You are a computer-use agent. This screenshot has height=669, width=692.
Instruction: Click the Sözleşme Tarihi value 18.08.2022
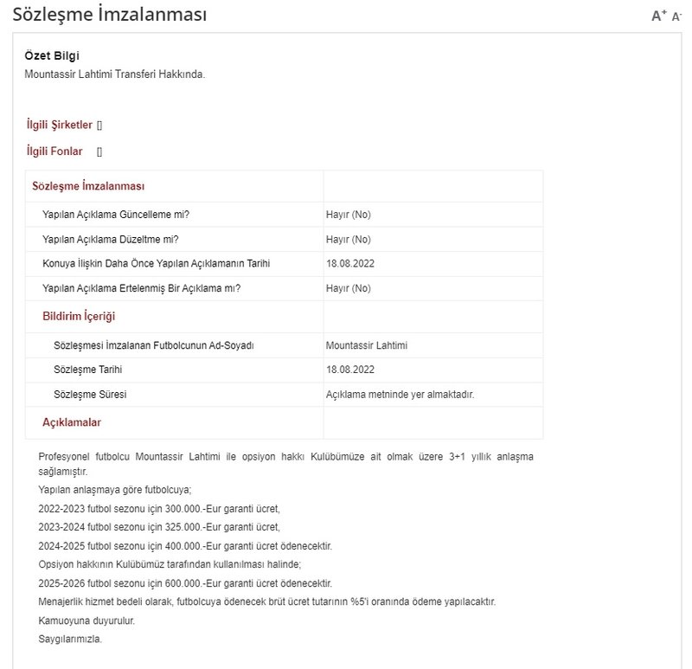click(x=349, y=370)
